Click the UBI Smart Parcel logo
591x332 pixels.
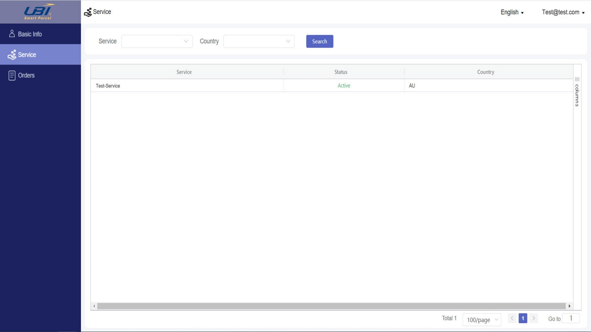click(x=39, y=12)
